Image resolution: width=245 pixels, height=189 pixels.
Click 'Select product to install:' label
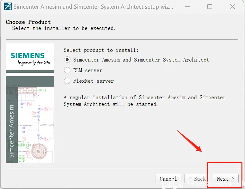[x=101, y=50]
